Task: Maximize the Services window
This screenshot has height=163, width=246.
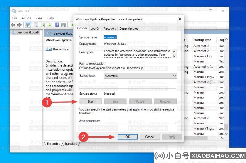Action: pos(211,11)
